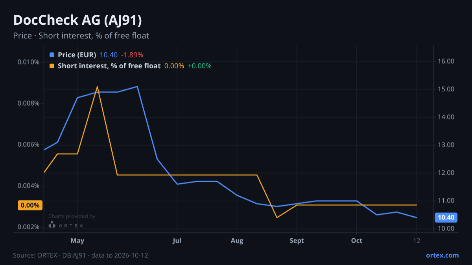Click the 14.00 right axis label
The height and width of the screenshot is (265, 472).
click(446, 117)
